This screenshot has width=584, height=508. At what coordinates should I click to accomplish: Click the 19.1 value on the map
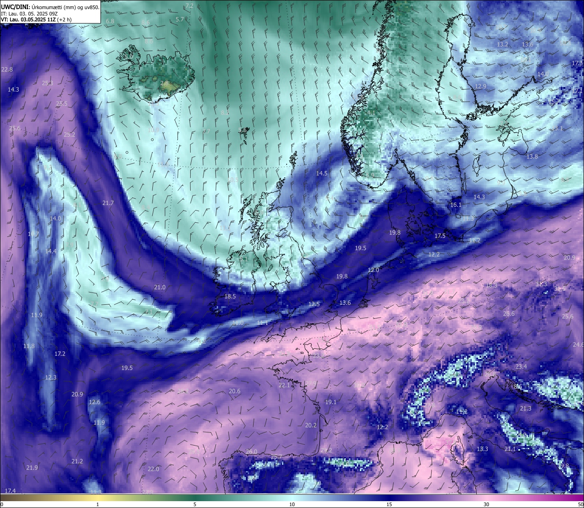[x=331, y=402]
